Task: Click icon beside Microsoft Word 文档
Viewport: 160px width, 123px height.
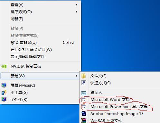Action: 84,100
